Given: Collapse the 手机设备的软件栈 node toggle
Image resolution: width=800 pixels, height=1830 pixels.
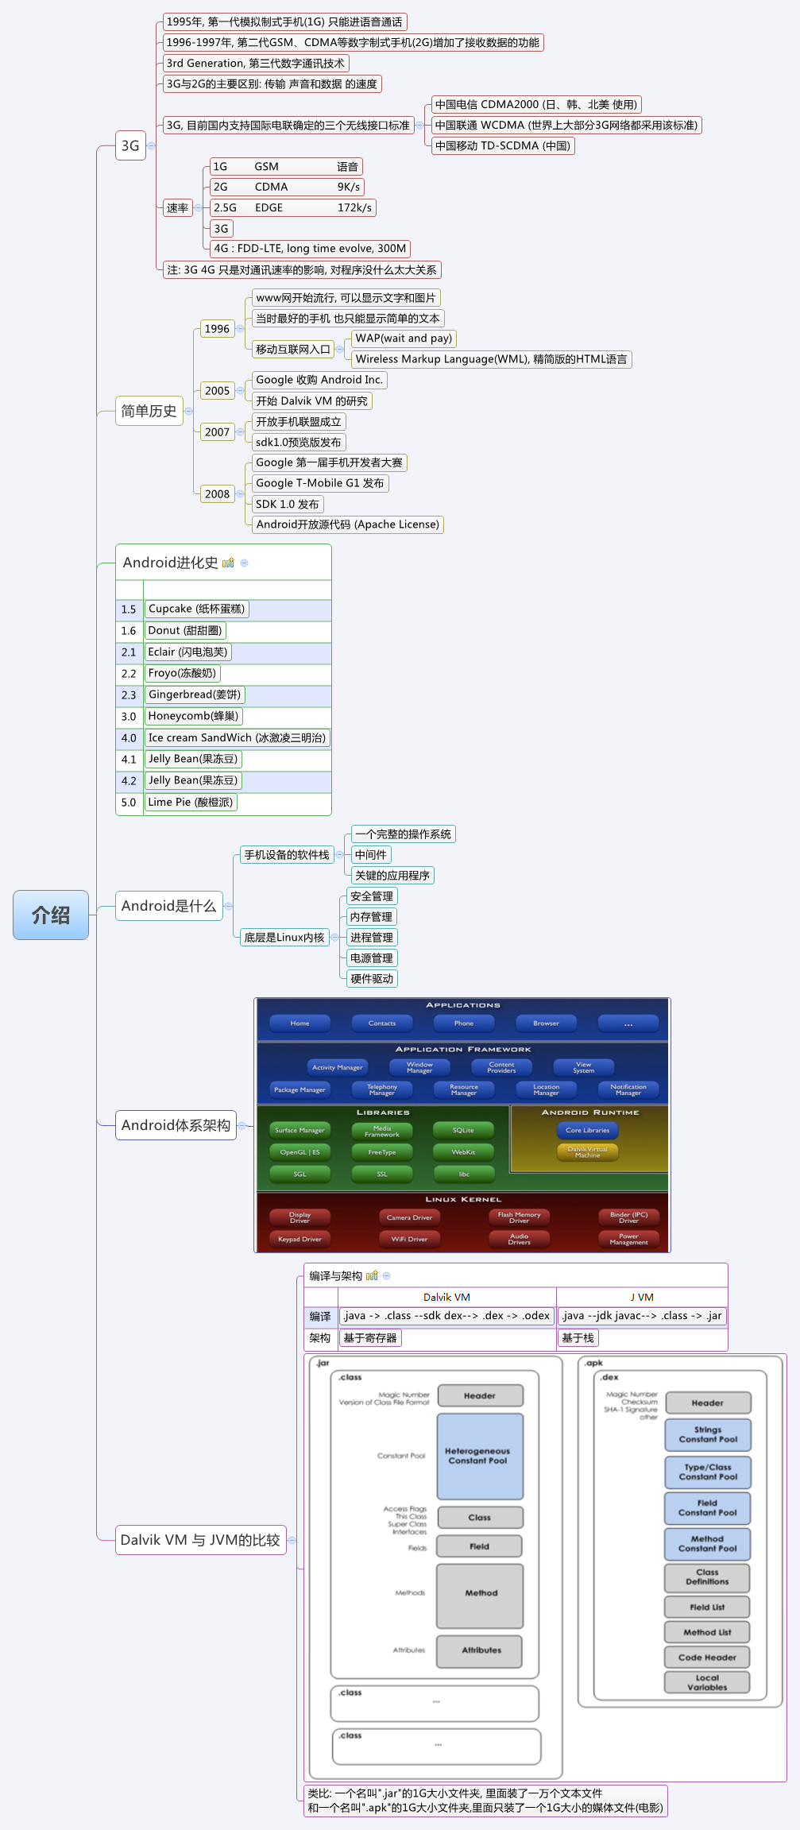Looking at the screenshot, I should pos(339,854).
